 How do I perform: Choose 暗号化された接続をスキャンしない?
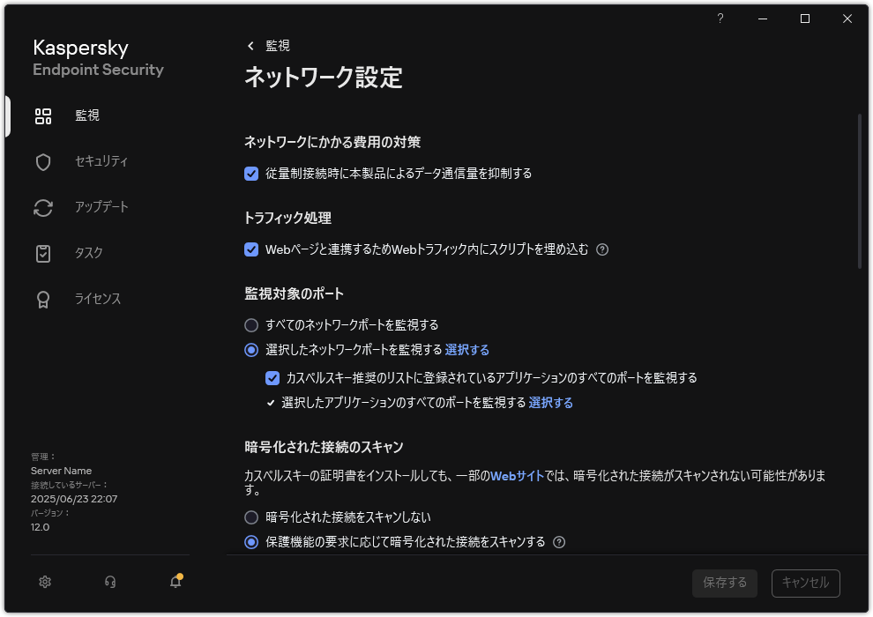[250, 518]
